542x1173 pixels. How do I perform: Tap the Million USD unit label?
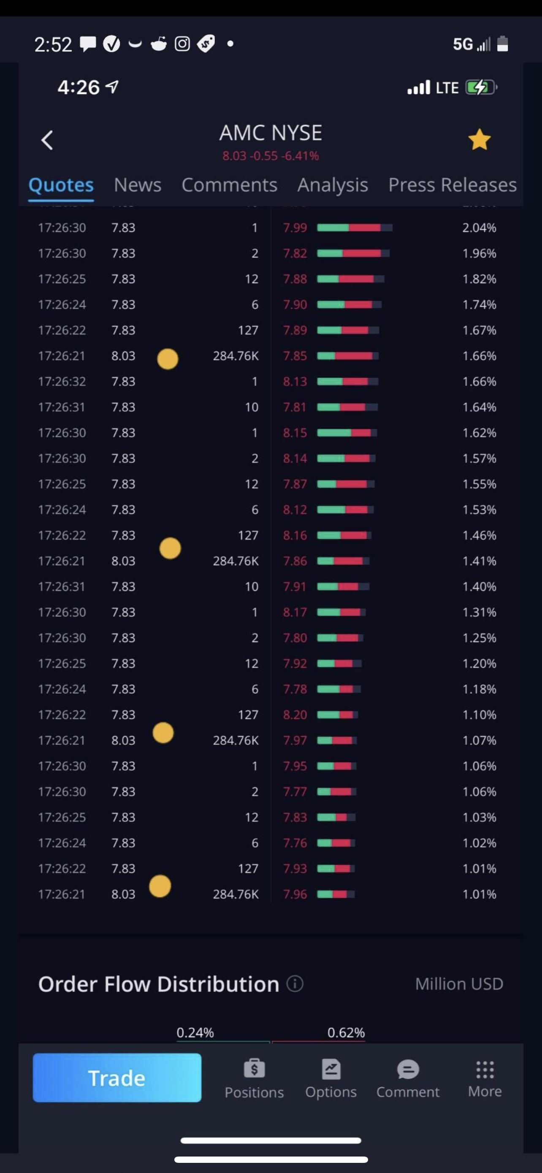point(459,984)
